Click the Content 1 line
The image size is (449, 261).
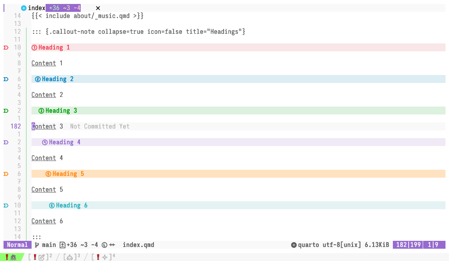coord(47,63)
